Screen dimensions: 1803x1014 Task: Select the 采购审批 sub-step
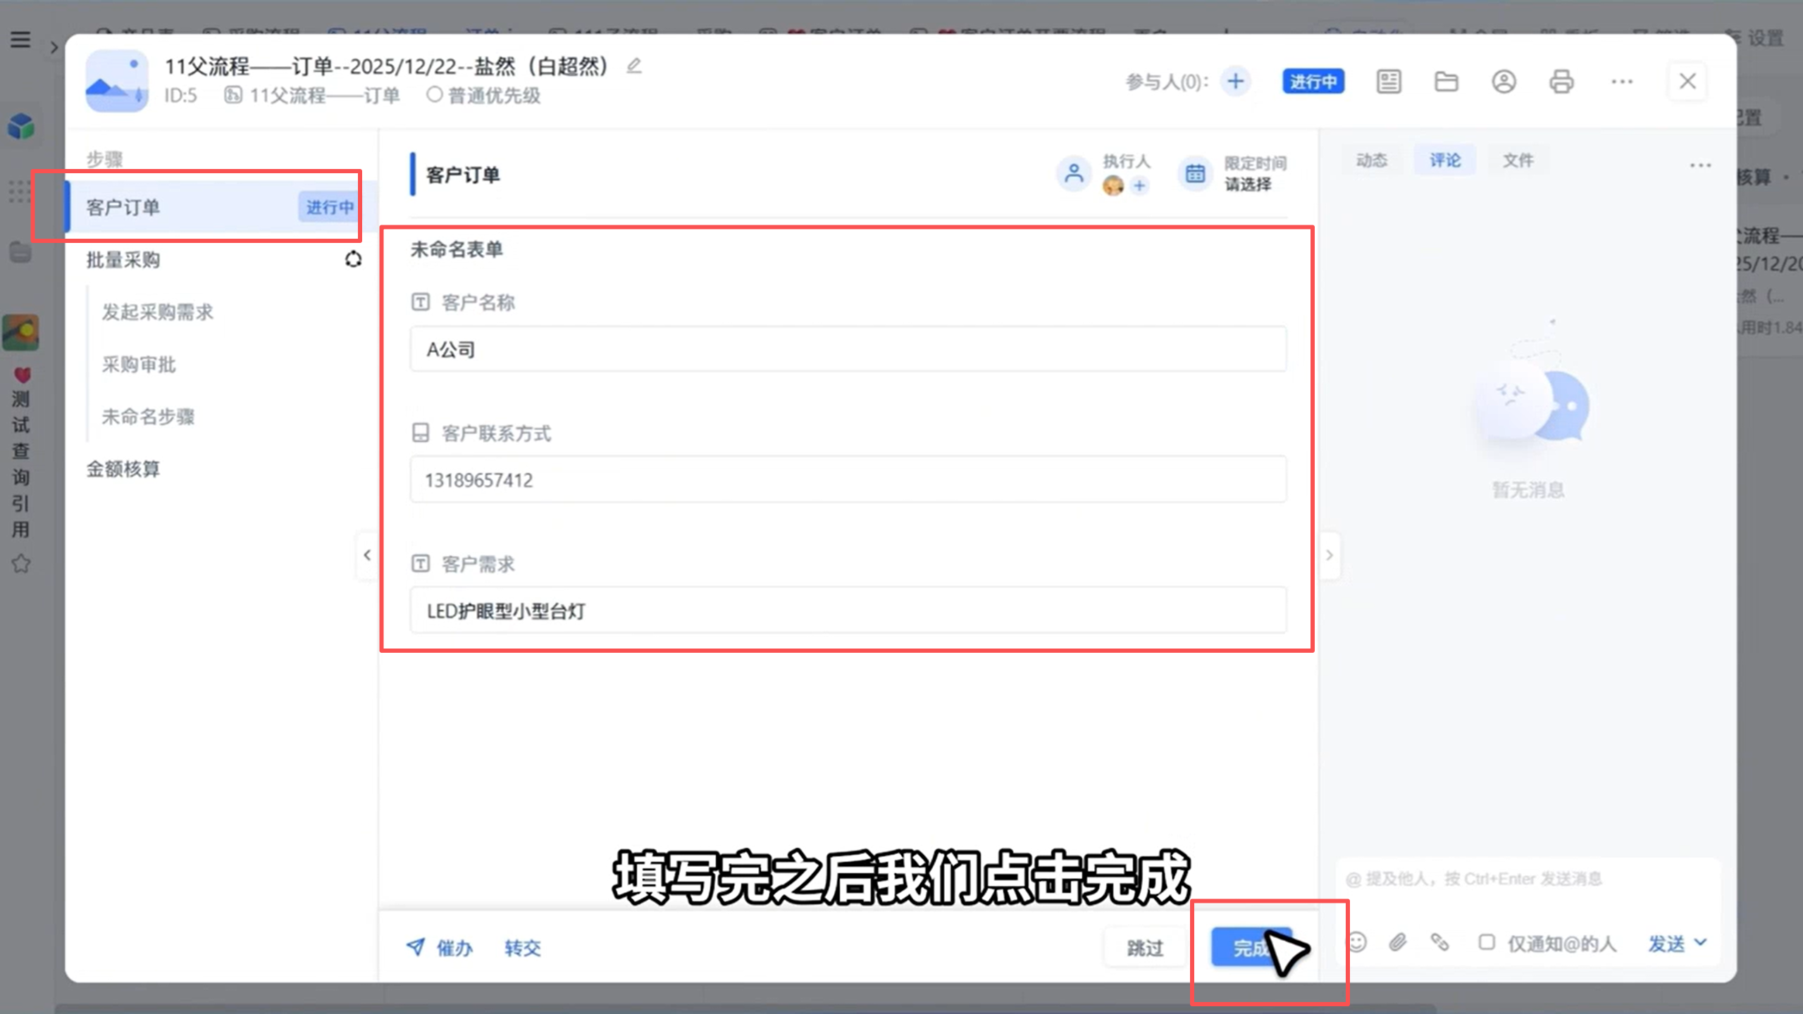[x=139, y=364]
